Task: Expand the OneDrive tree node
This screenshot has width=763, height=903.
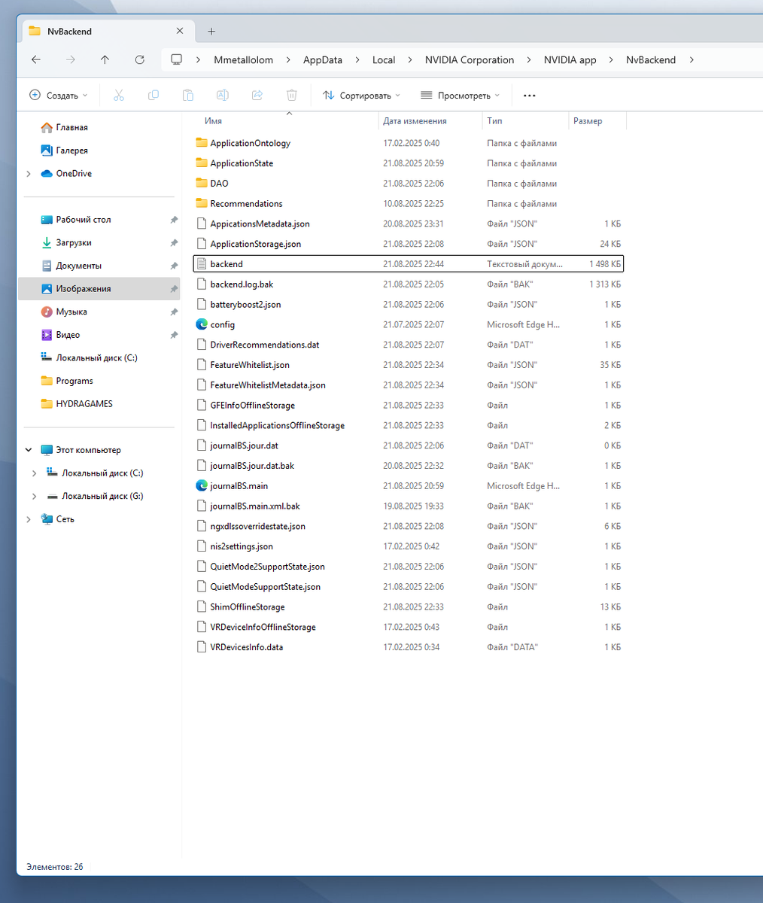Action: [x=29, y=174]
